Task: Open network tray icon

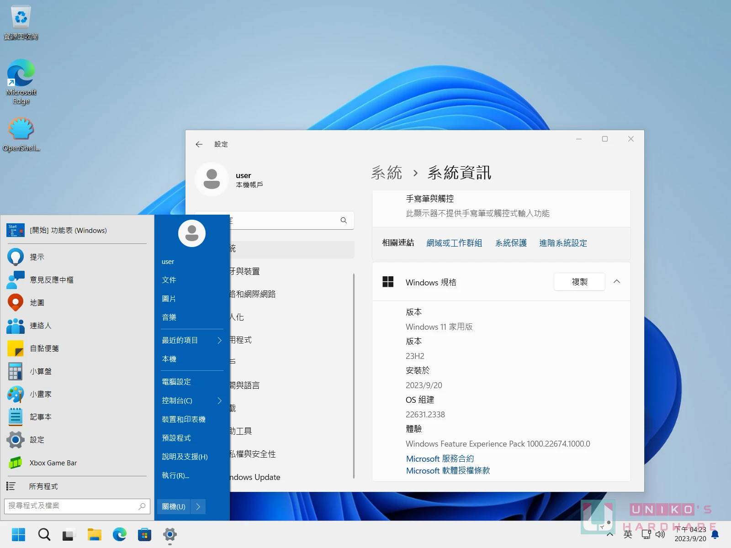Action: click(646, 534)
